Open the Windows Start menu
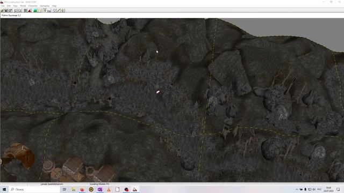Image resolution: width=344 pixels, height=193 pixels. 4,189
